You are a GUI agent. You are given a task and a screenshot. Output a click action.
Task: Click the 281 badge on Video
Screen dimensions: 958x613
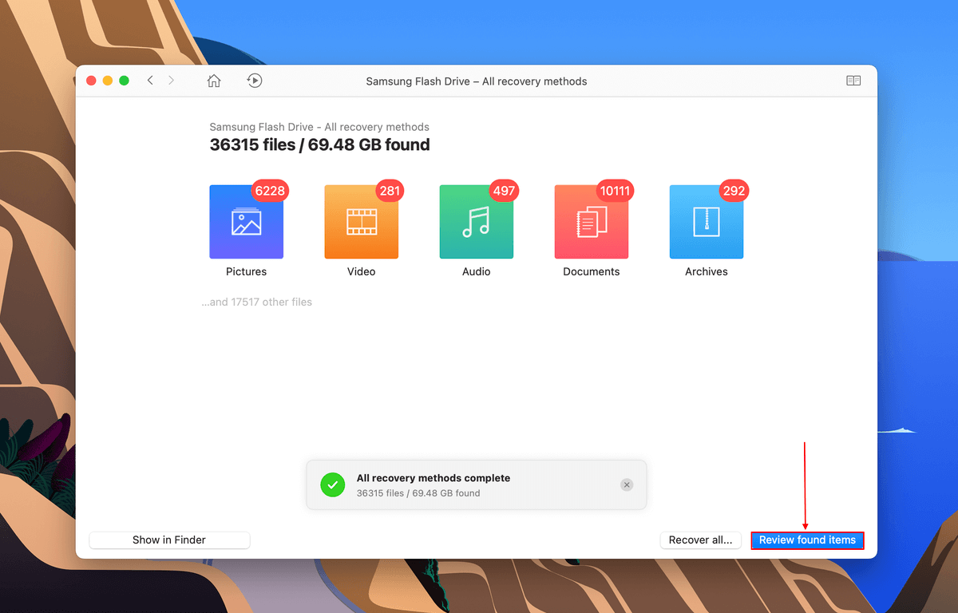point(390,191)
